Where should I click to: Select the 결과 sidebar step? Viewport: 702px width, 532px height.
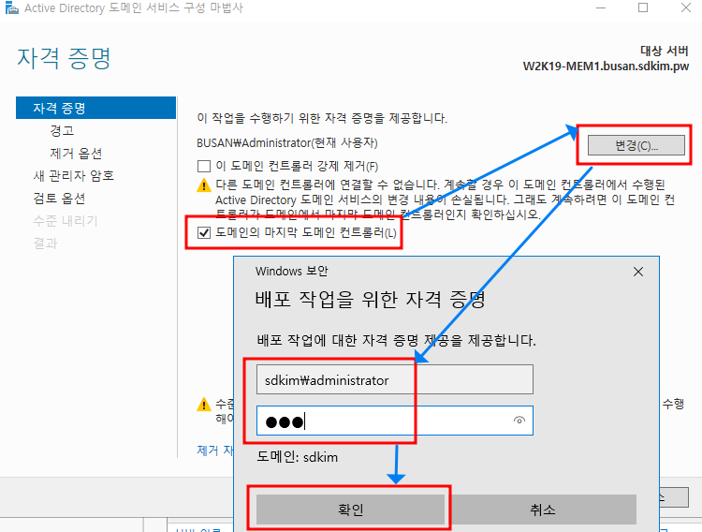tap(45, 244)
